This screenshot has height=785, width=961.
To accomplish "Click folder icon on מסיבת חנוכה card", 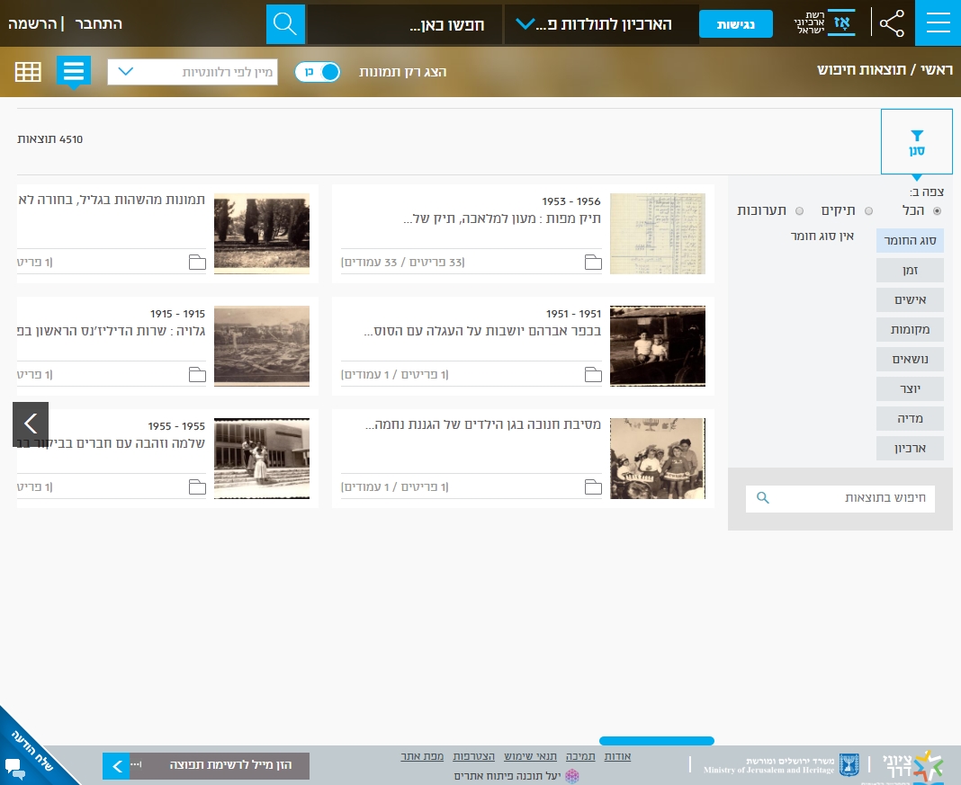I will pyautogui.click(x=593, y=486).
